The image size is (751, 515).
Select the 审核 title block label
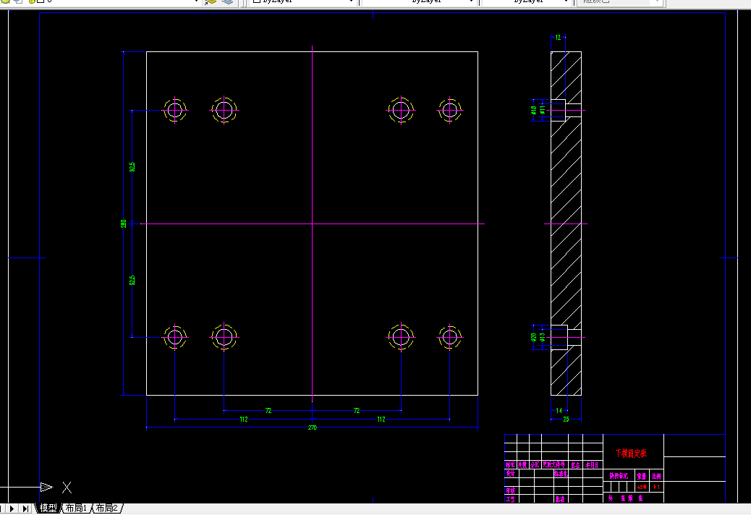(511, 490)
